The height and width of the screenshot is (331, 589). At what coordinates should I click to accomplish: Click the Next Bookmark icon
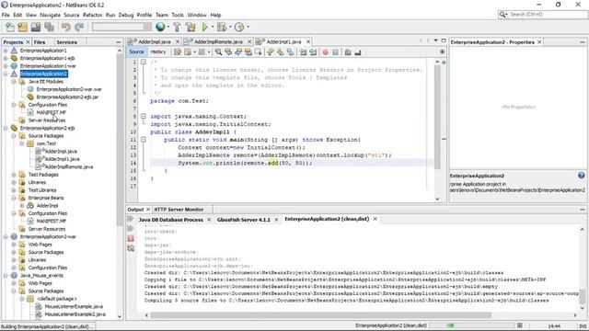(281, 52)
